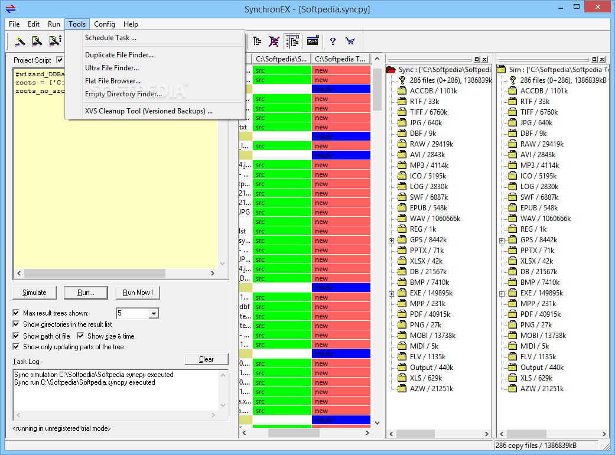Viewport: 615px width, 455px height.
Task: Close the Sim tree panel with its x icon
Action: [603, 59]
